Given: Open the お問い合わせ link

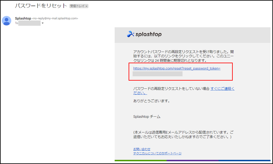Looking at the screenshot, I should pyautogui.click(x=142, y=149).
